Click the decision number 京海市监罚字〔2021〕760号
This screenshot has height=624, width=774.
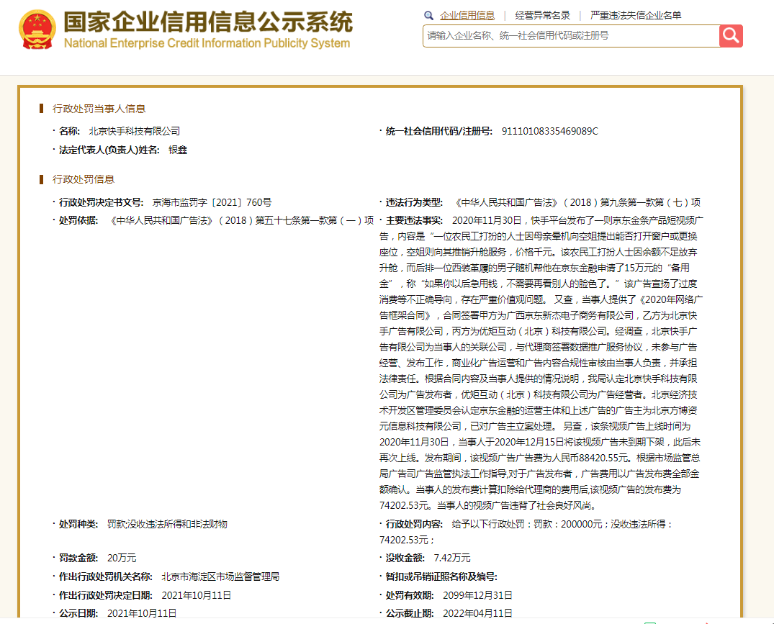pyautogui.click(x=212, y=202)
